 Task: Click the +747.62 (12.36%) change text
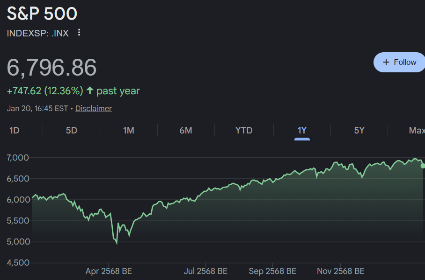pos(45,91)
